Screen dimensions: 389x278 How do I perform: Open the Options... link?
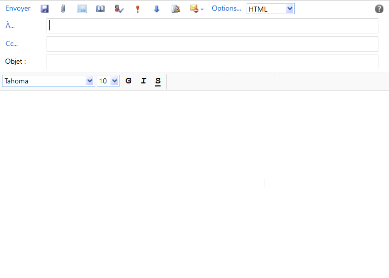point(226,9)
